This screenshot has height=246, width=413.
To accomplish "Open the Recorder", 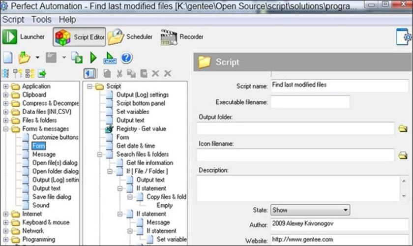I will (182, 37).
